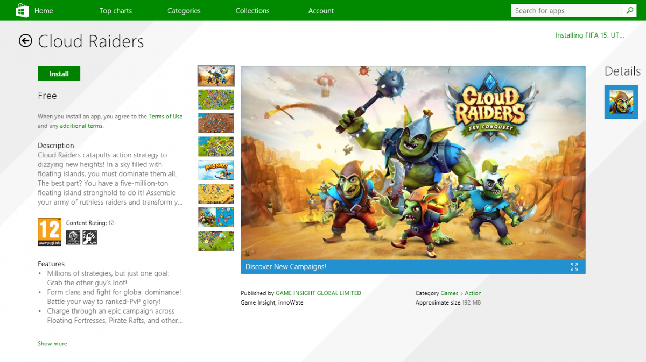Click the Features heading
646x362 pixels.
(51, 264)
